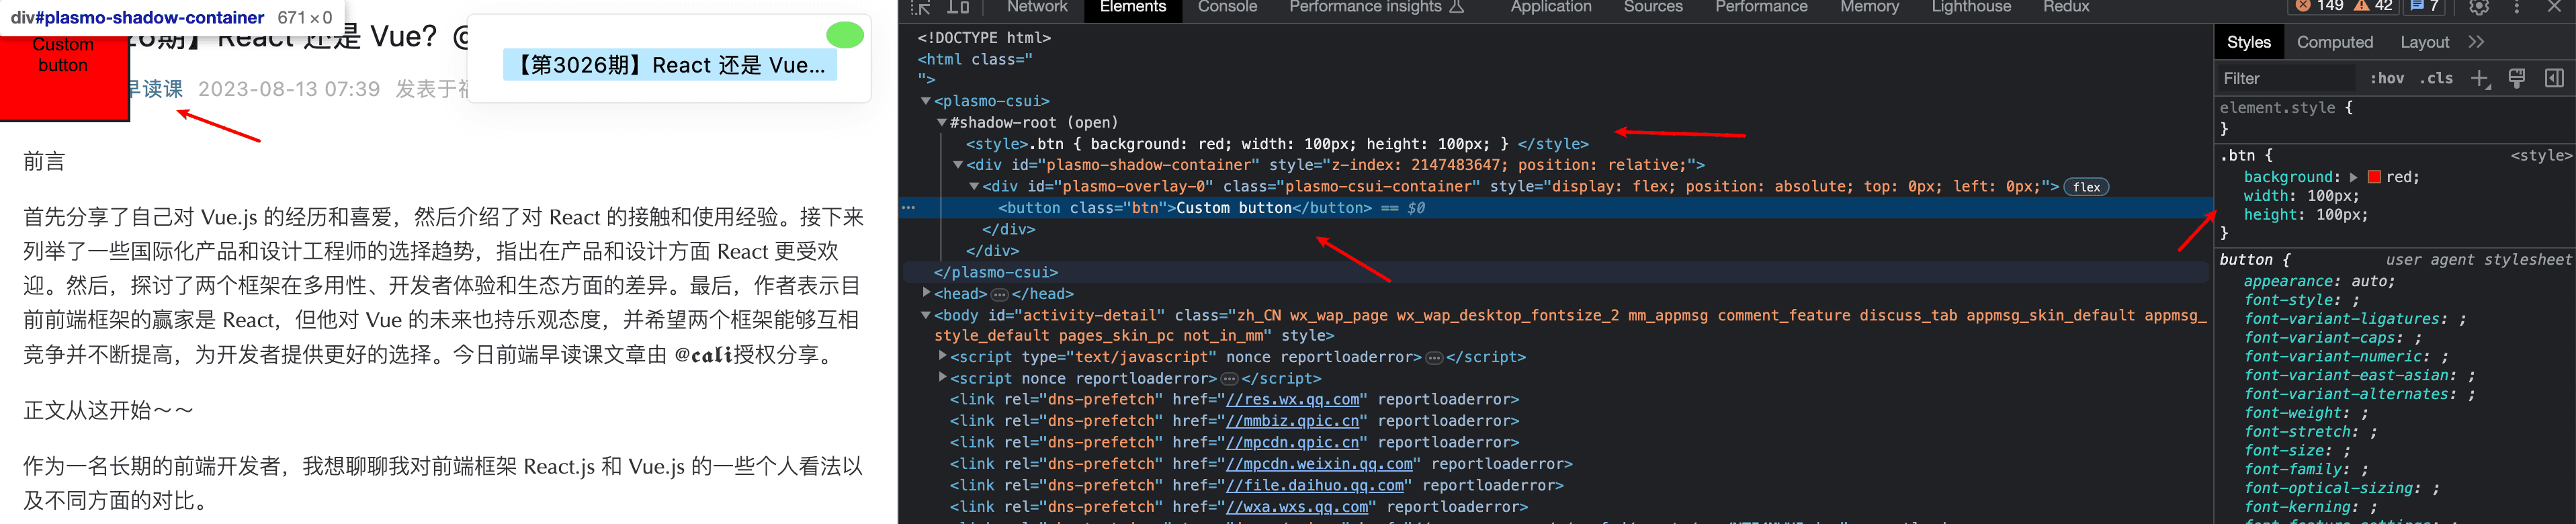Activate the inspect element picker icon

(x=920, y=7)
